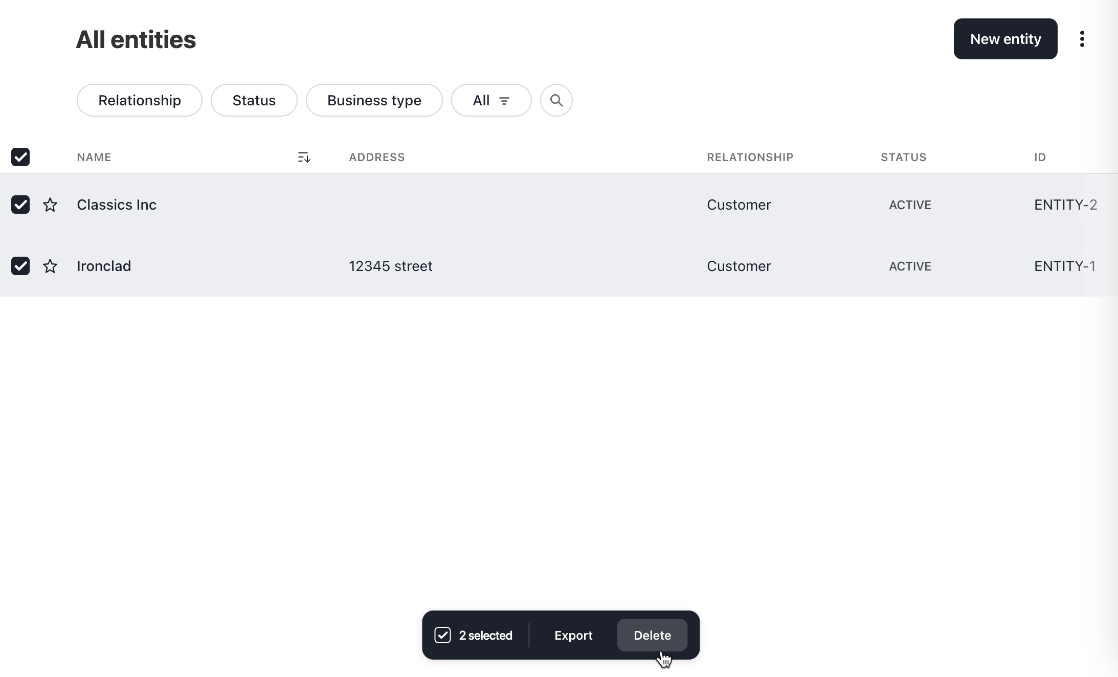Image resolution: width=1118 pixels, height=677 pixels.
Task: Click the New entity button
Action: (1005, 39)
